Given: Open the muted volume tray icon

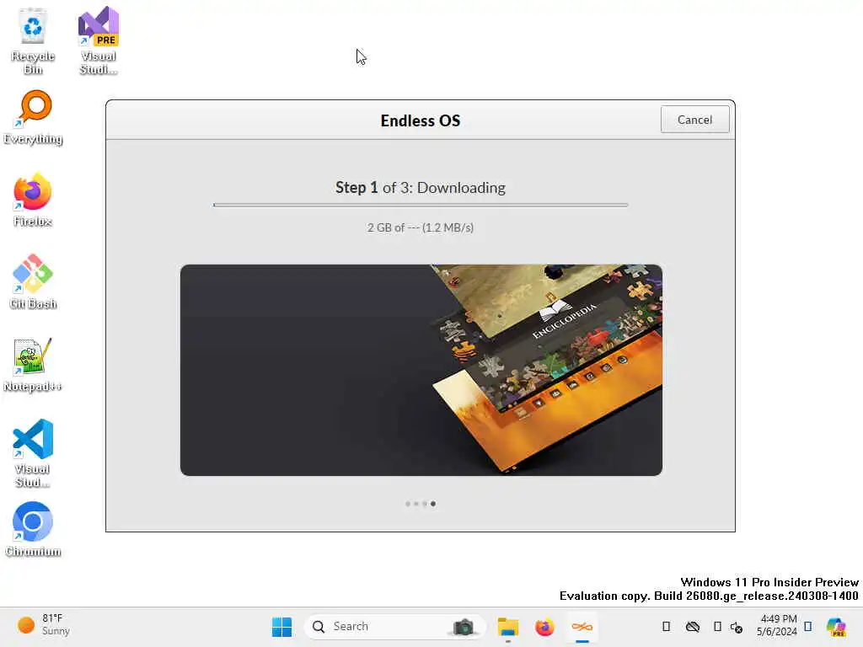Looking at the screenshot, I should click(x=737, y=627).
